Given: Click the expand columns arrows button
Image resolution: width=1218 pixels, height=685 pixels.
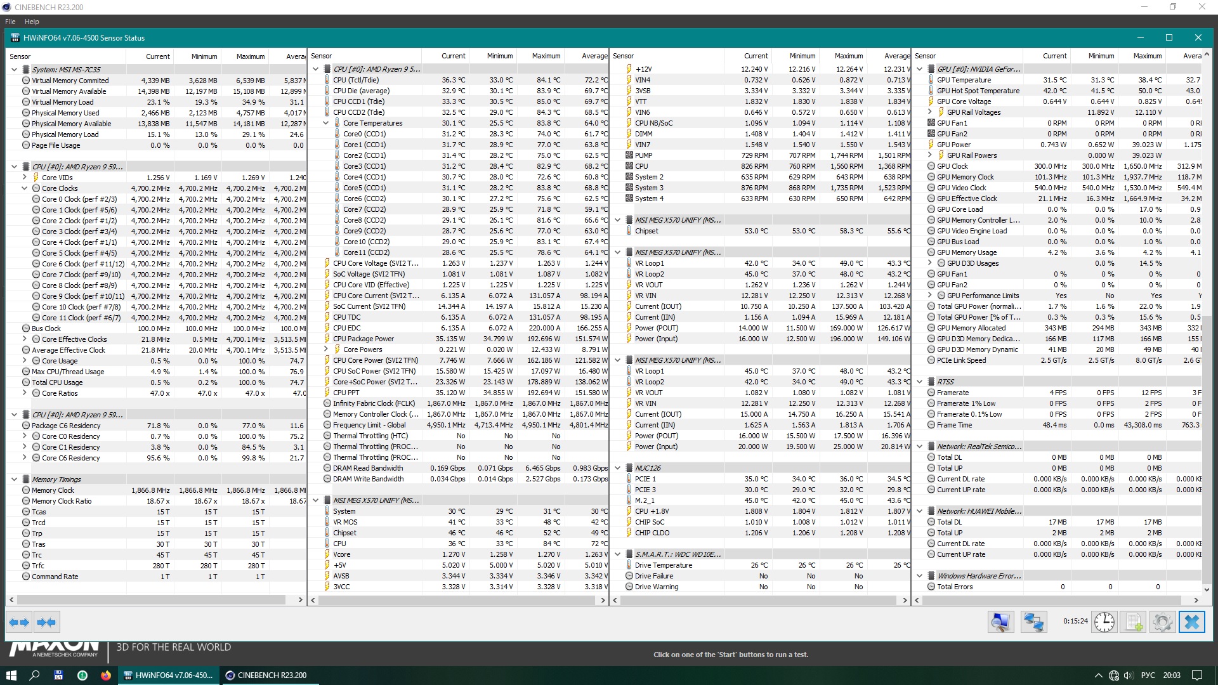Looking at the screenshot, I should (x=19, y=622).
